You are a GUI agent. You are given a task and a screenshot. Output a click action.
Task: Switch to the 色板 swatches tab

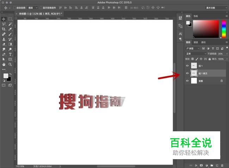pyautogui.click(x=196, y=16)
